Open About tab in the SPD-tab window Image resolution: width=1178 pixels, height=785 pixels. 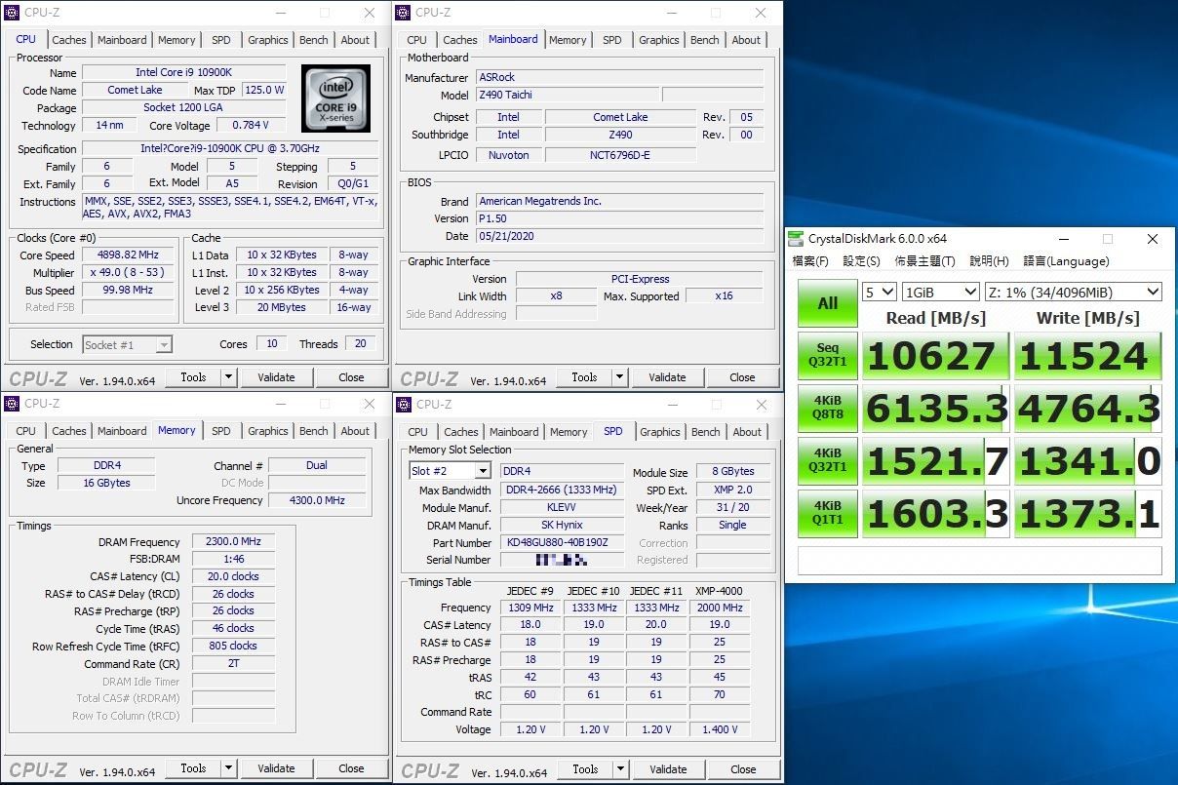(x=747, y=432)
